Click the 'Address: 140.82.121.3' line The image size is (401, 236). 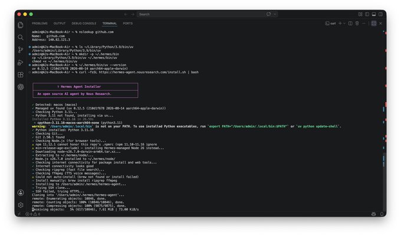click(51, 40)
